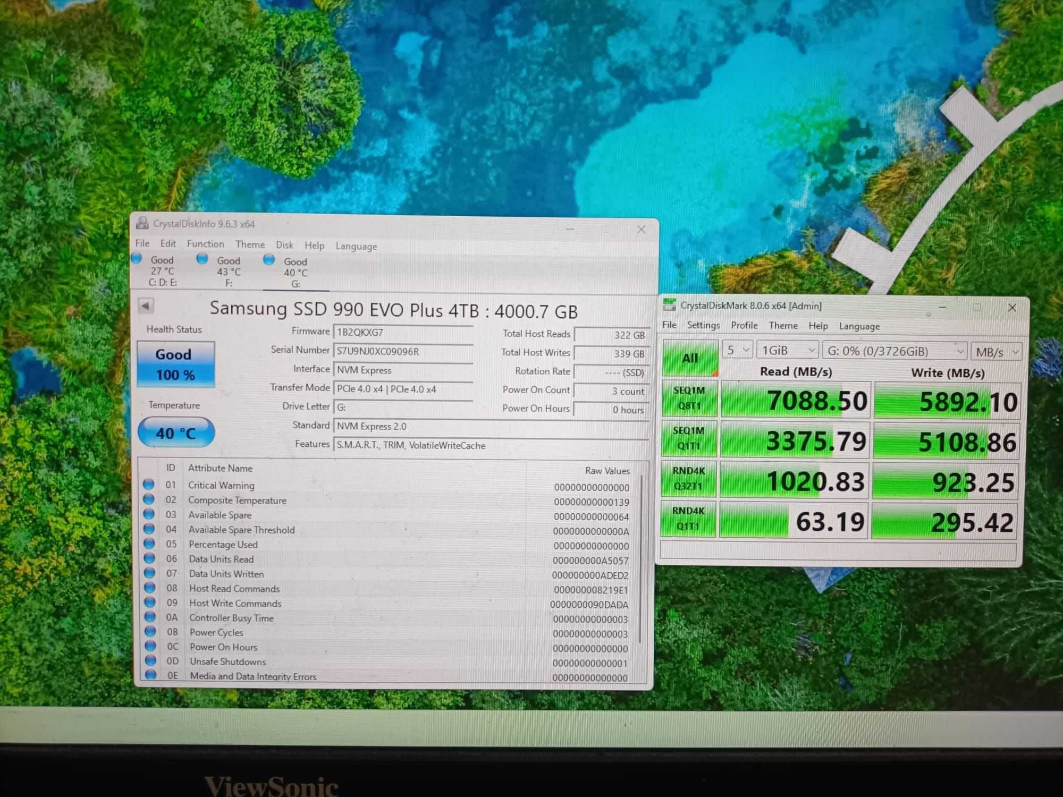Click the SEQ1M Q8T1 write result 5892.10
Screen dimensions: 1063x797
(947, 401)
